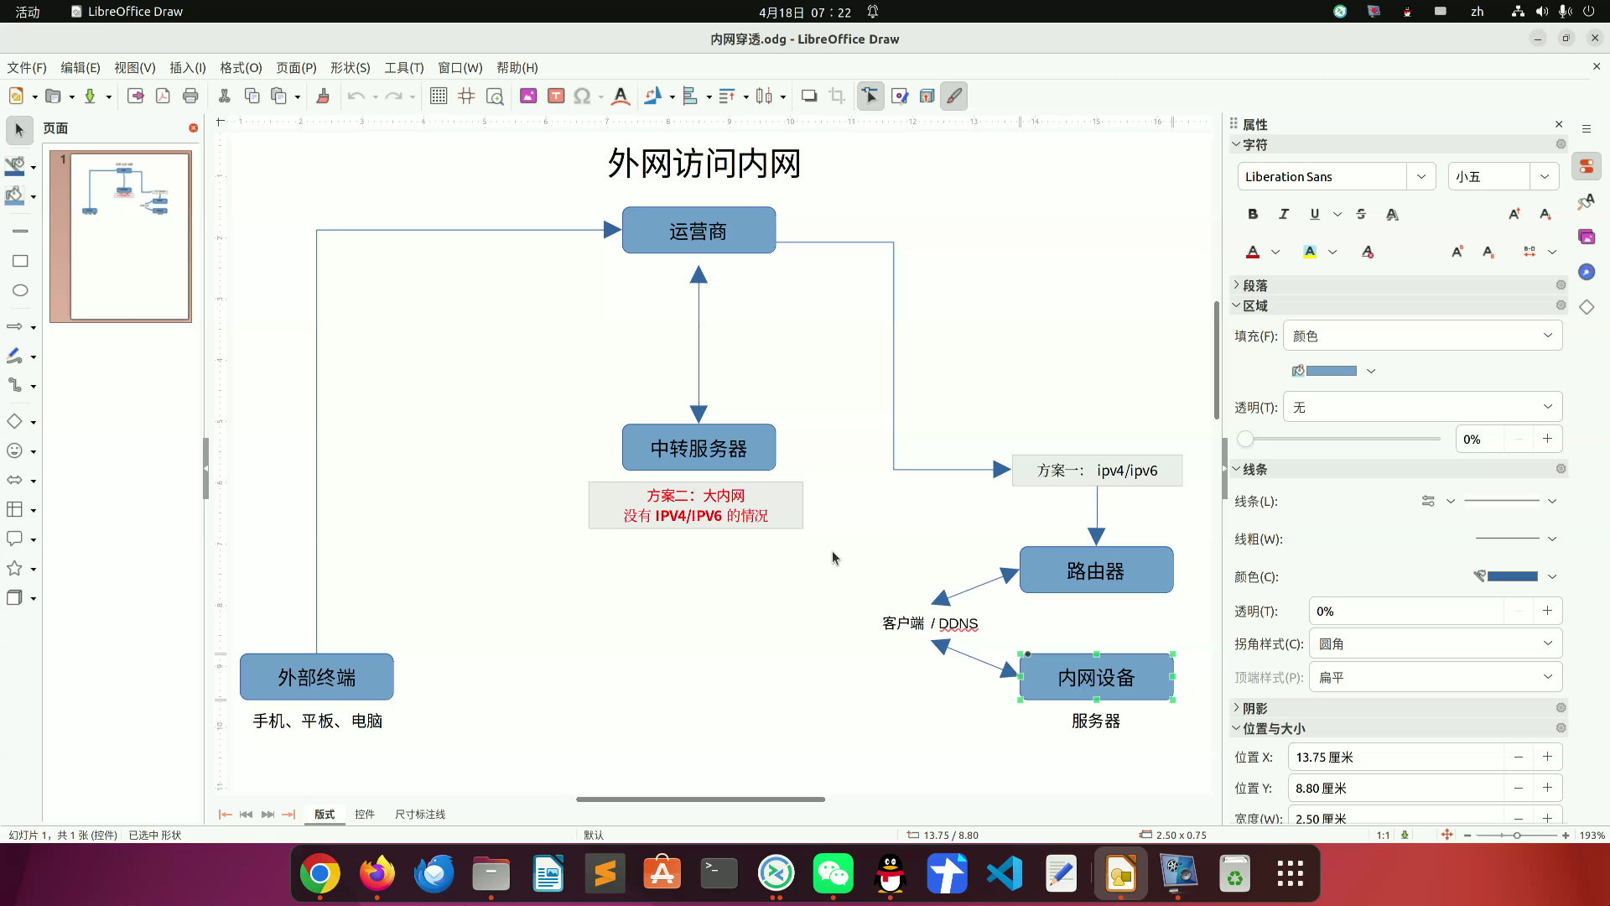Click the Export as PDF icon
Image resolution: width=1610 pixels, height=906 pixels.
[163, 96]
